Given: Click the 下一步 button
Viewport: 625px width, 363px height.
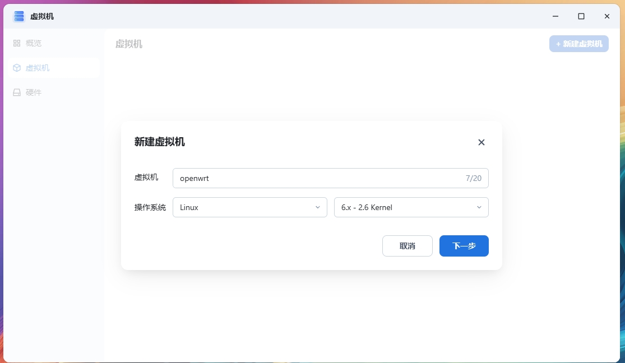Looking at the screenshot, I should coord(464,246).
